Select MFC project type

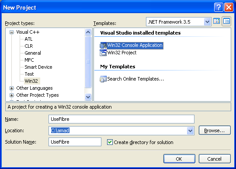tap(29, 60)
